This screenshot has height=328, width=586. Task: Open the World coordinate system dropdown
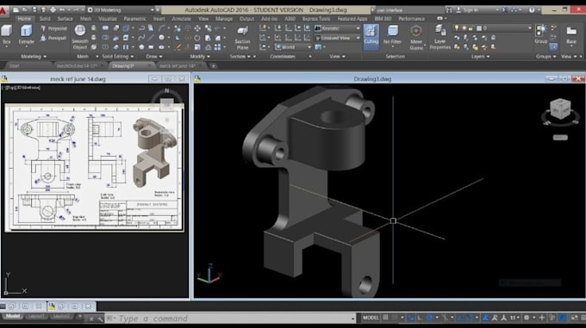tap(293, 47)
